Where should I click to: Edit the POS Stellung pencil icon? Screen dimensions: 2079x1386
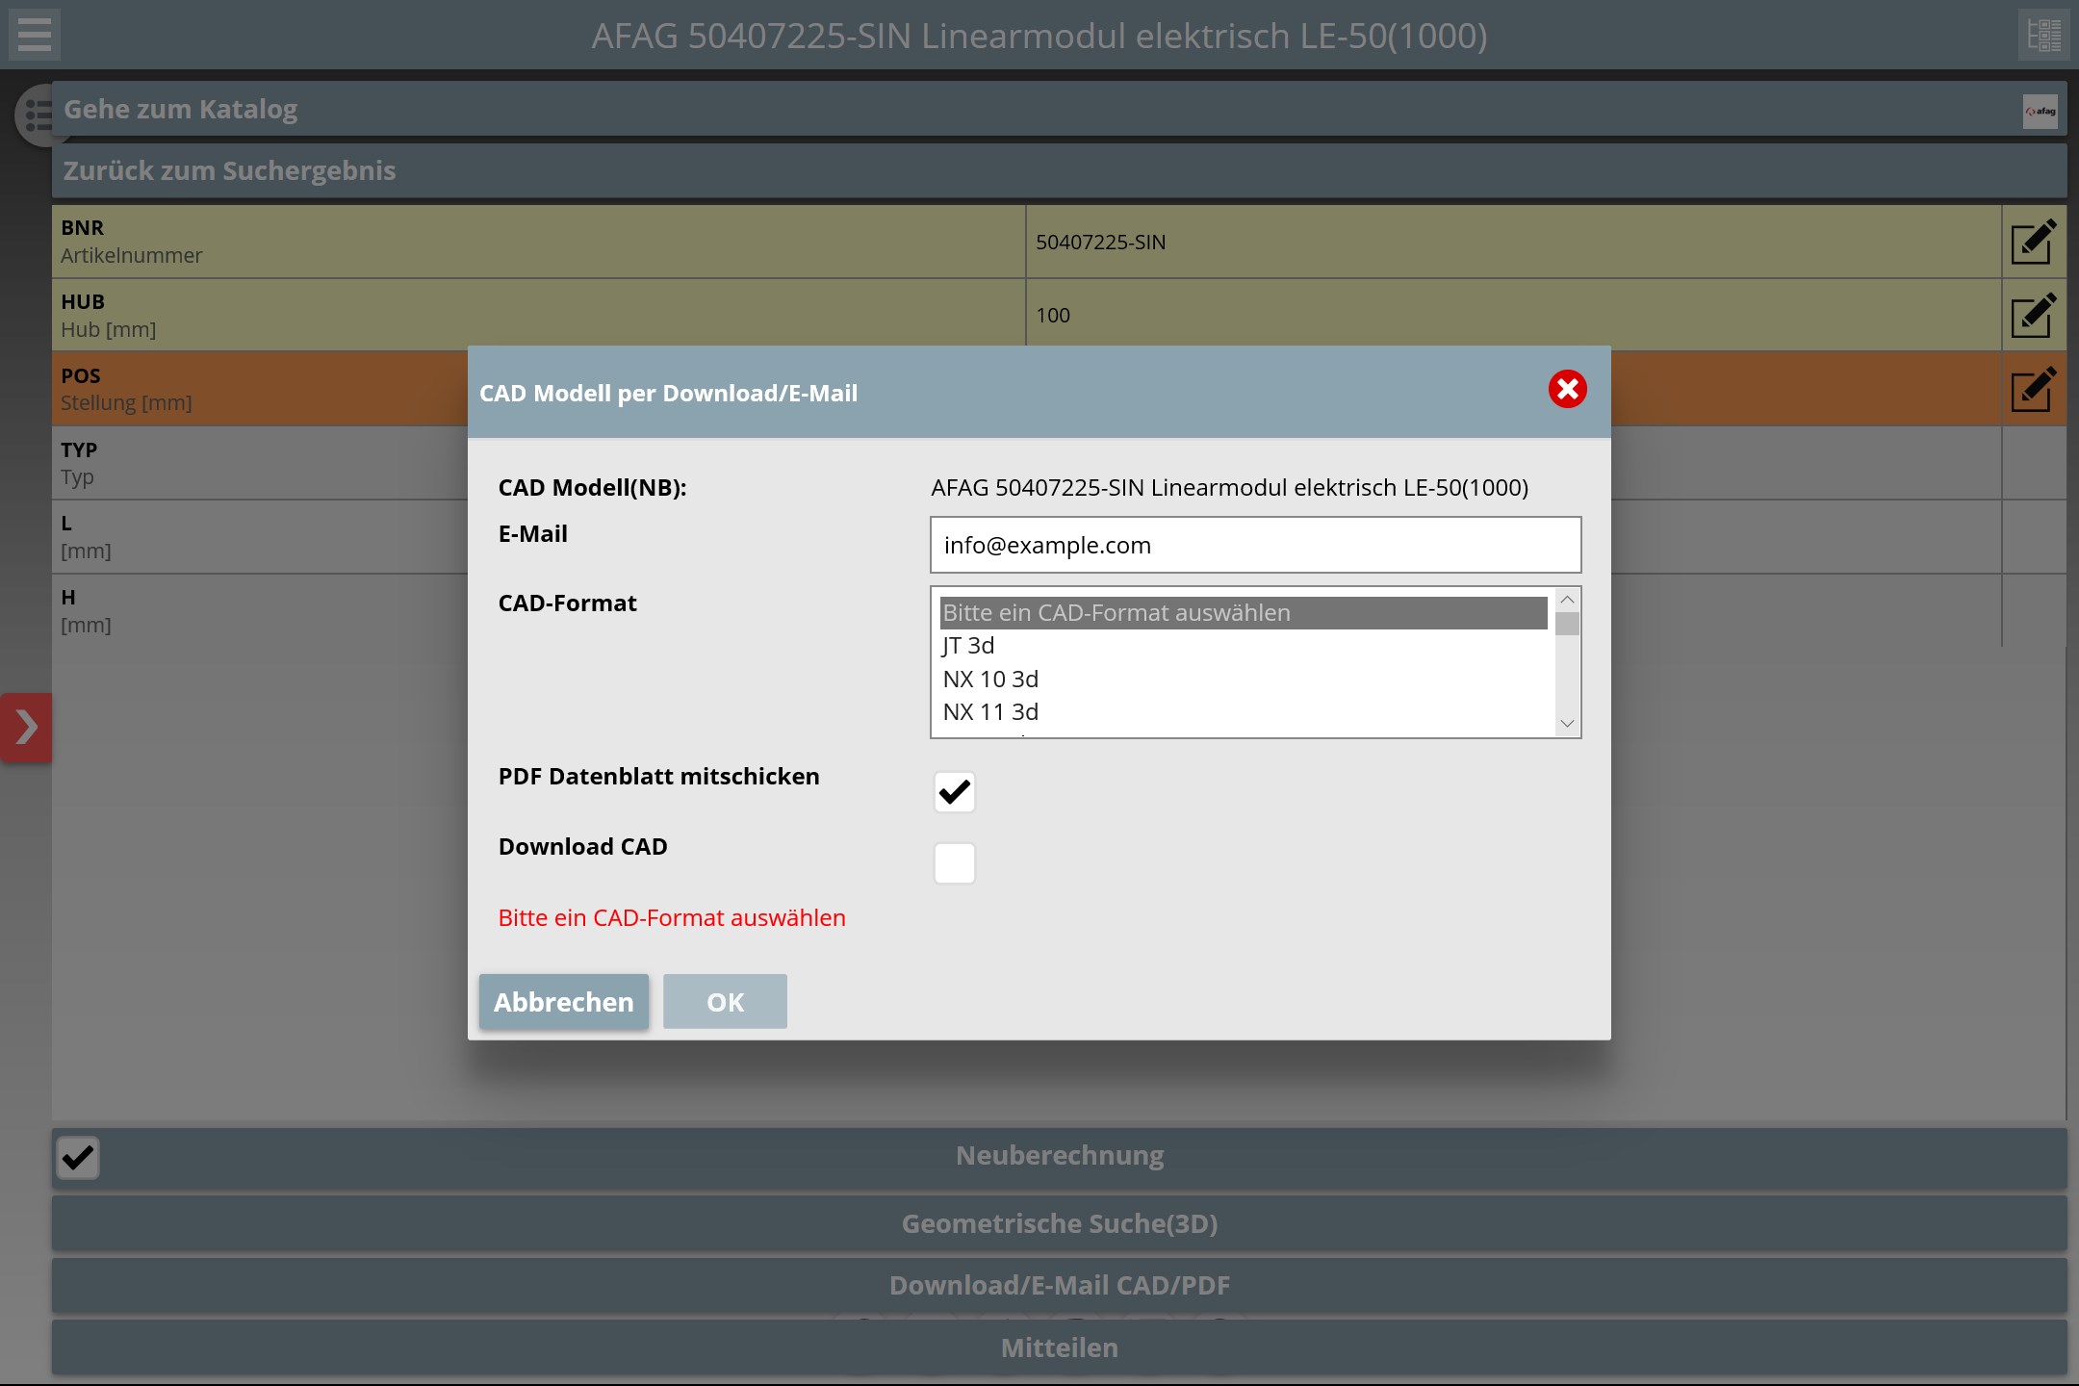[x=2033, y=390]
